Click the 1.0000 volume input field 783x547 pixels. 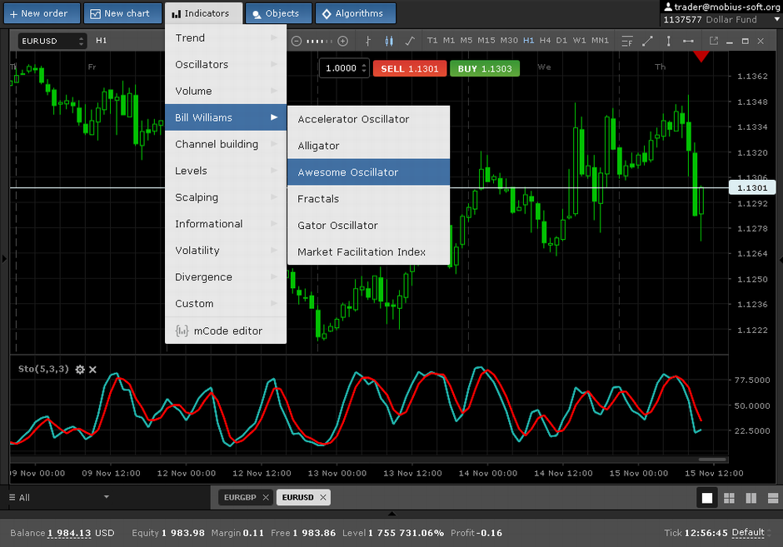click(341, 68)
